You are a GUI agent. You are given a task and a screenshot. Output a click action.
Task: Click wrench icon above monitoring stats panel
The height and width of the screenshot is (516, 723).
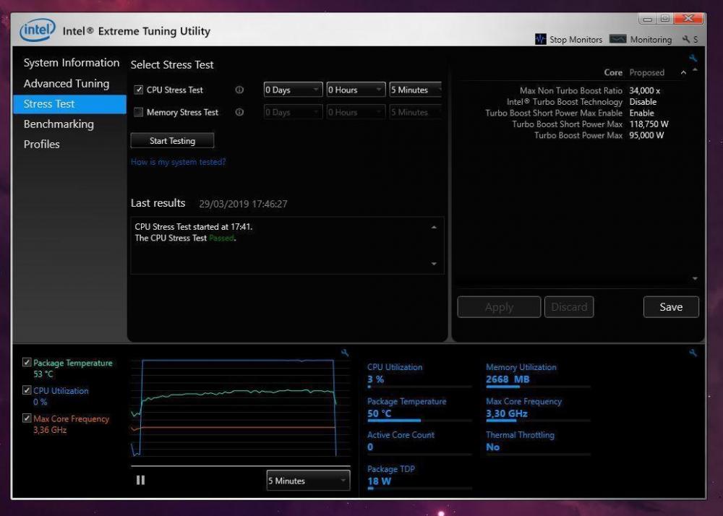693,353
